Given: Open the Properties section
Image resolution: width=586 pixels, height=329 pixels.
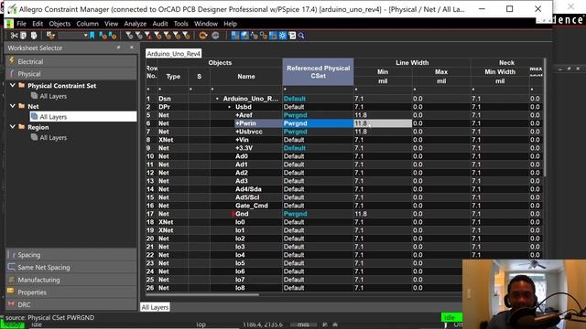Looking at the screenshot, I should coord(71,292).
